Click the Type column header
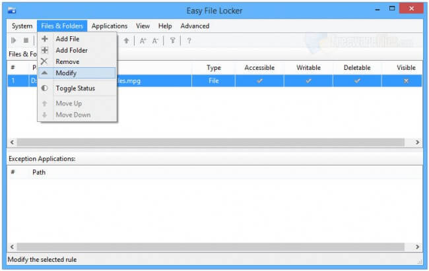429x271 pixels. pos(213,67)
